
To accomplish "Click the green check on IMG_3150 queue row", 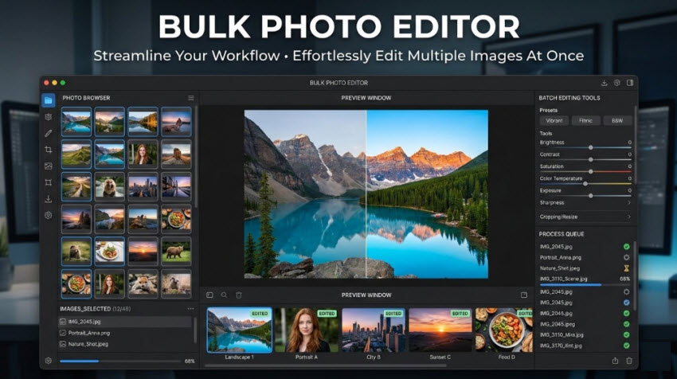I will pos(627,334).
